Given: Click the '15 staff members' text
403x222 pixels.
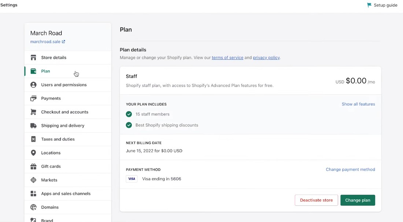Looking at the screenshot, I should click(x=152, y=114).
